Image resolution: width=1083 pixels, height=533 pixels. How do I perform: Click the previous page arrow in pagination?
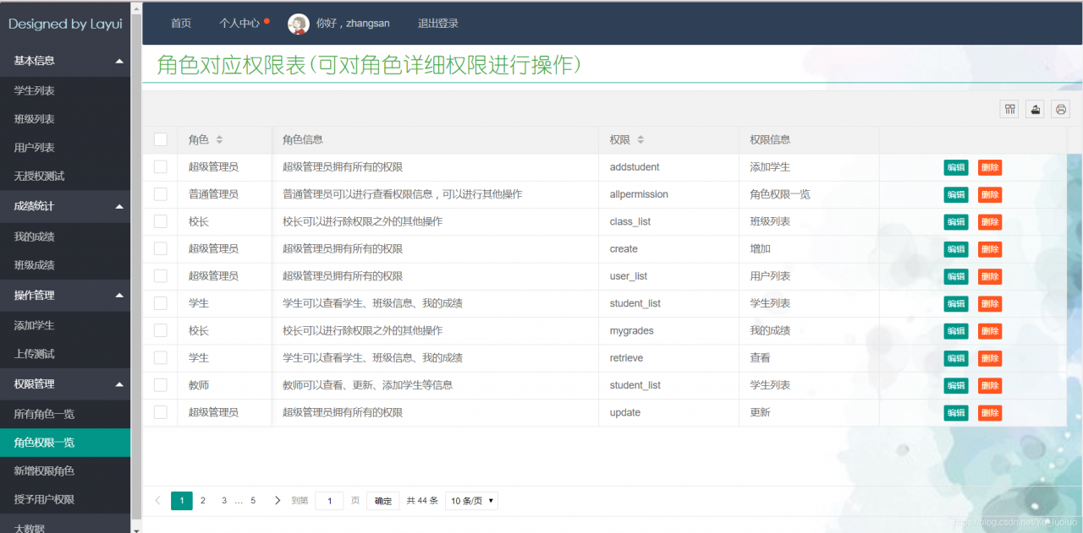(x=157, y=500)
